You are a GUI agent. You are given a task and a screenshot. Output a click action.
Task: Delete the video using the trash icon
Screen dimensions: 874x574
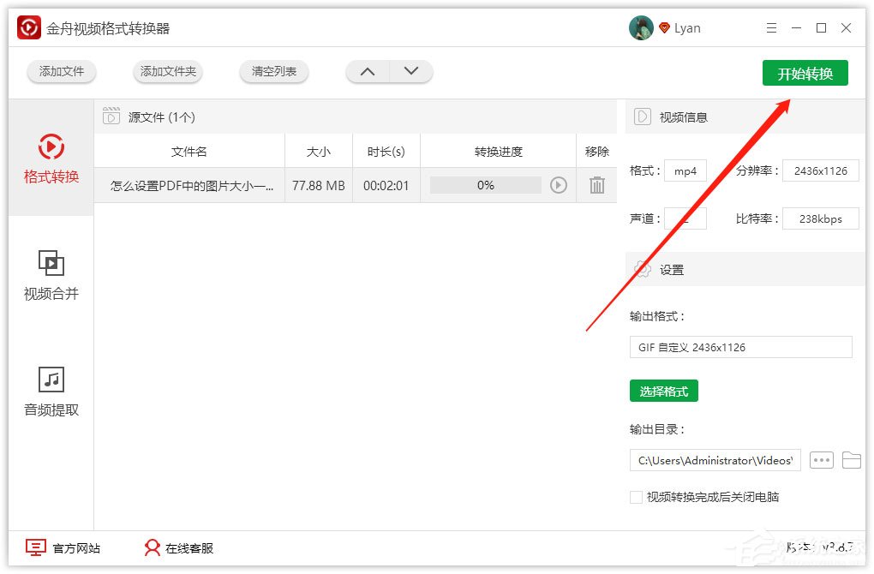pos(596,185)
